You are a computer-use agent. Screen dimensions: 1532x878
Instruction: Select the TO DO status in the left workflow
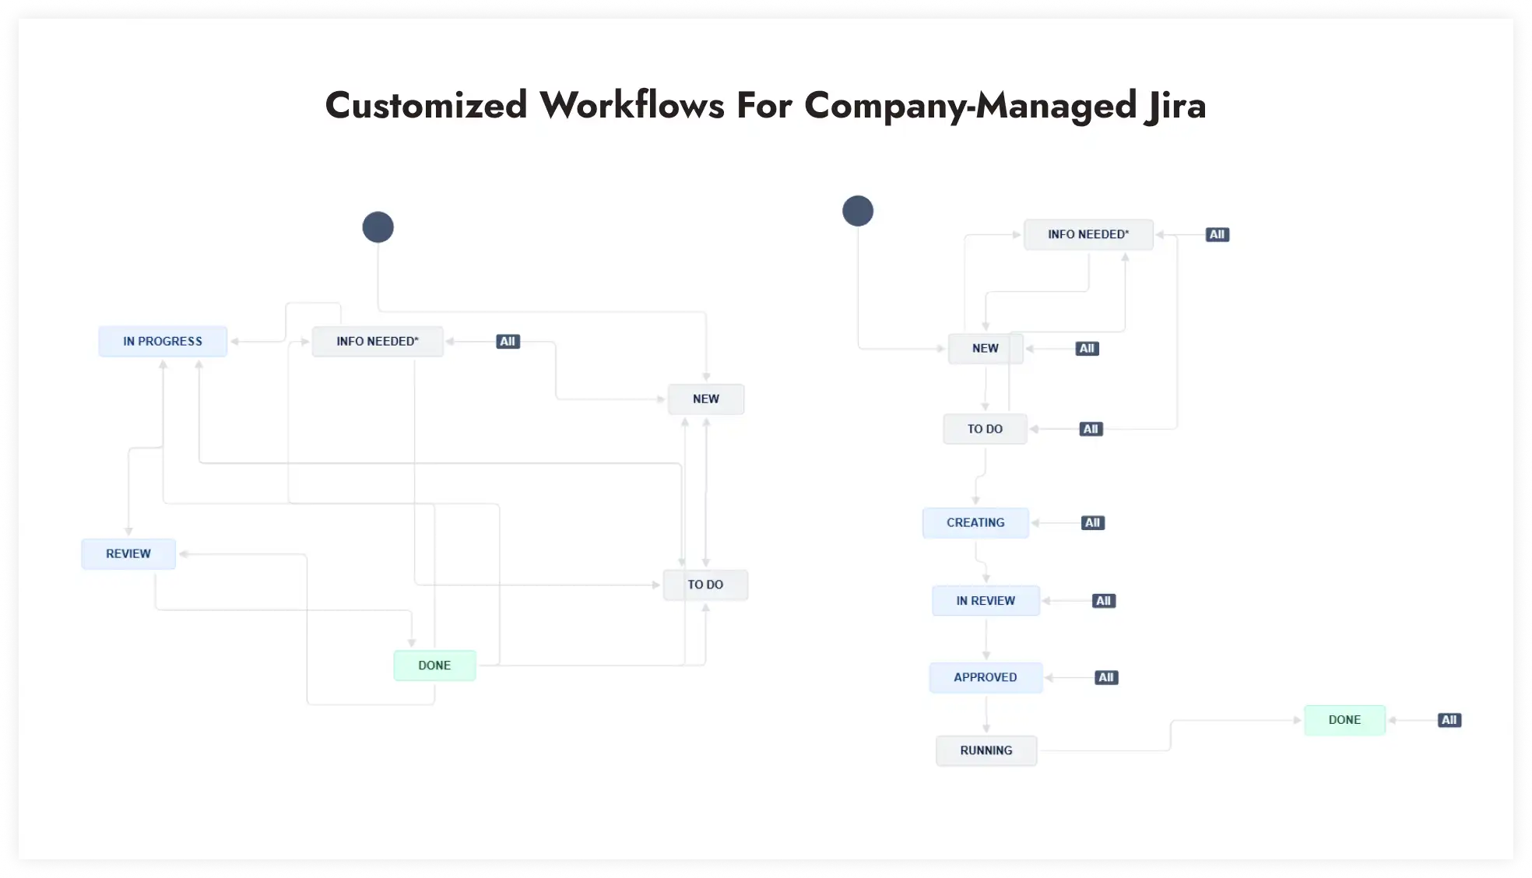[705, 585]
